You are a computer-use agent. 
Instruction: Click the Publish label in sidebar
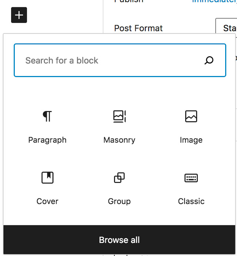[x=128, y=1]
